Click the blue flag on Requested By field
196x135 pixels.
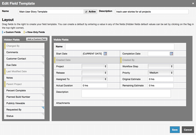43,108
